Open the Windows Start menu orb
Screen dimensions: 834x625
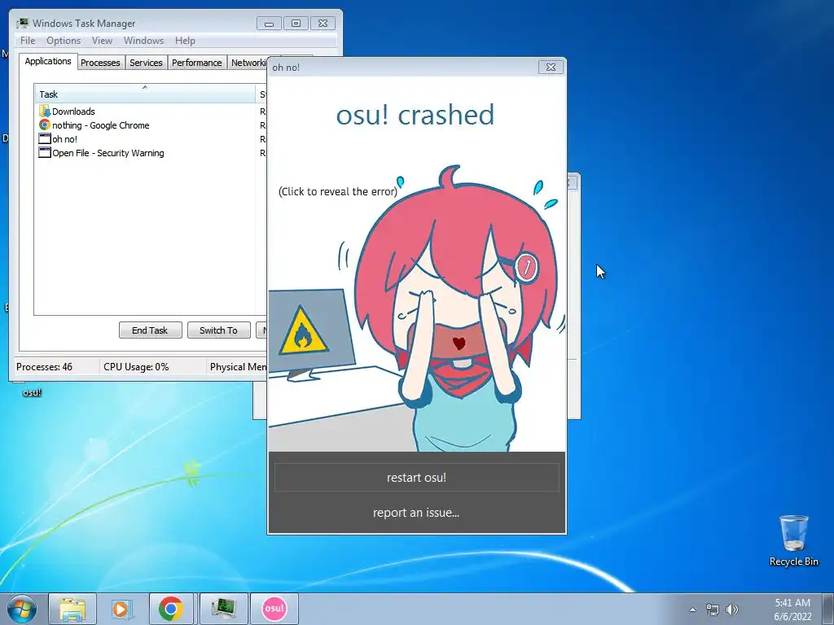coord(22,609)
